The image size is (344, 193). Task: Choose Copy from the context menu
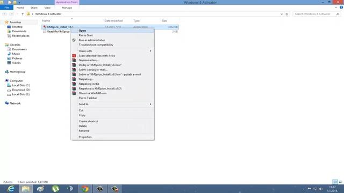[112, 115]
